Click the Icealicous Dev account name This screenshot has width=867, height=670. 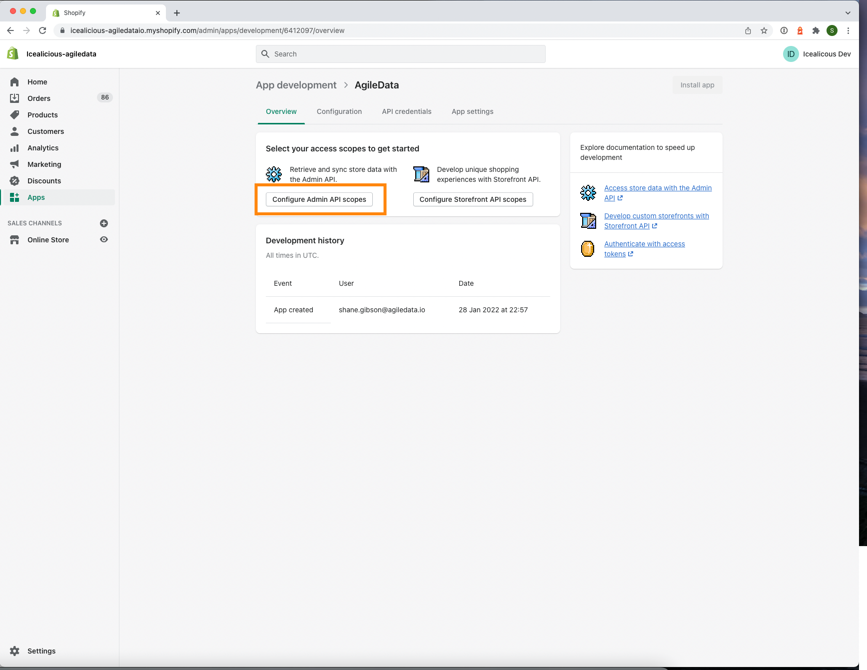827,54
